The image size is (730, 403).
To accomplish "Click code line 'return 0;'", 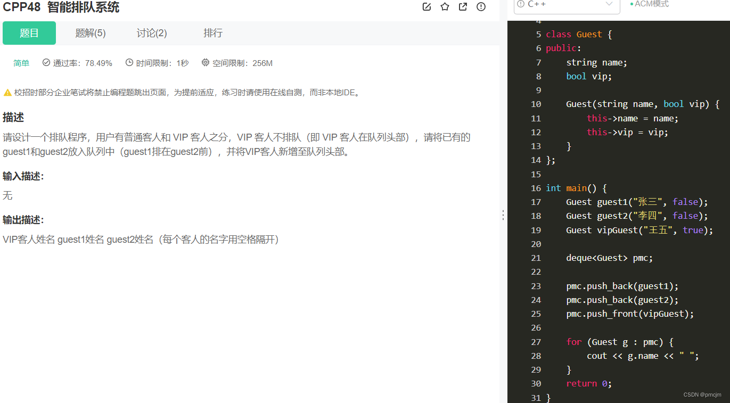I will pos(589,383).
